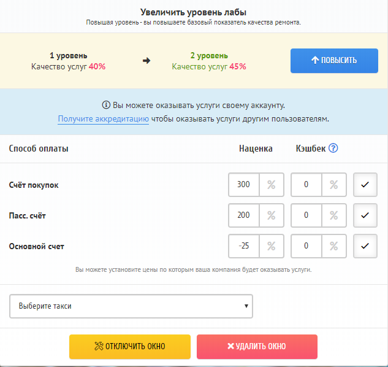Click the dropdown arrow of taxi selector
This screenshot has width=388, height=367.
[246, 306]
